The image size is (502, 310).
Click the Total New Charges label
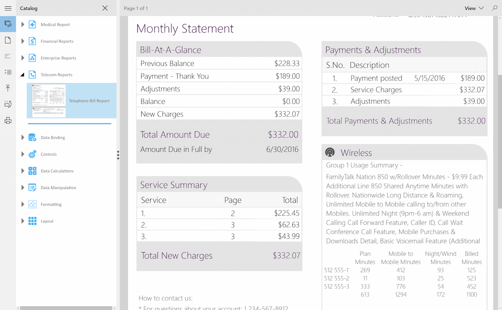pyautogui.click(x=177, y=256)
